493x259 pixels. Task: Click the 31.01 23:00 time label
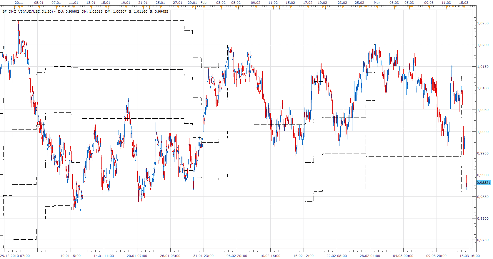pyautogui.click(x=203, y=256)
